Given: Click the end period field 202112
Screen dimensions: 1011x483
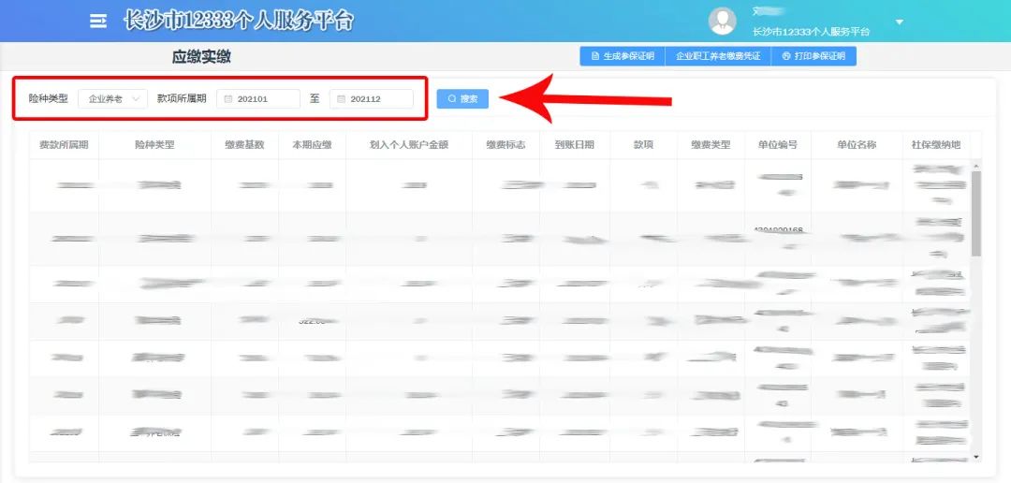Looking at the screenshot, I should point(372,98).
